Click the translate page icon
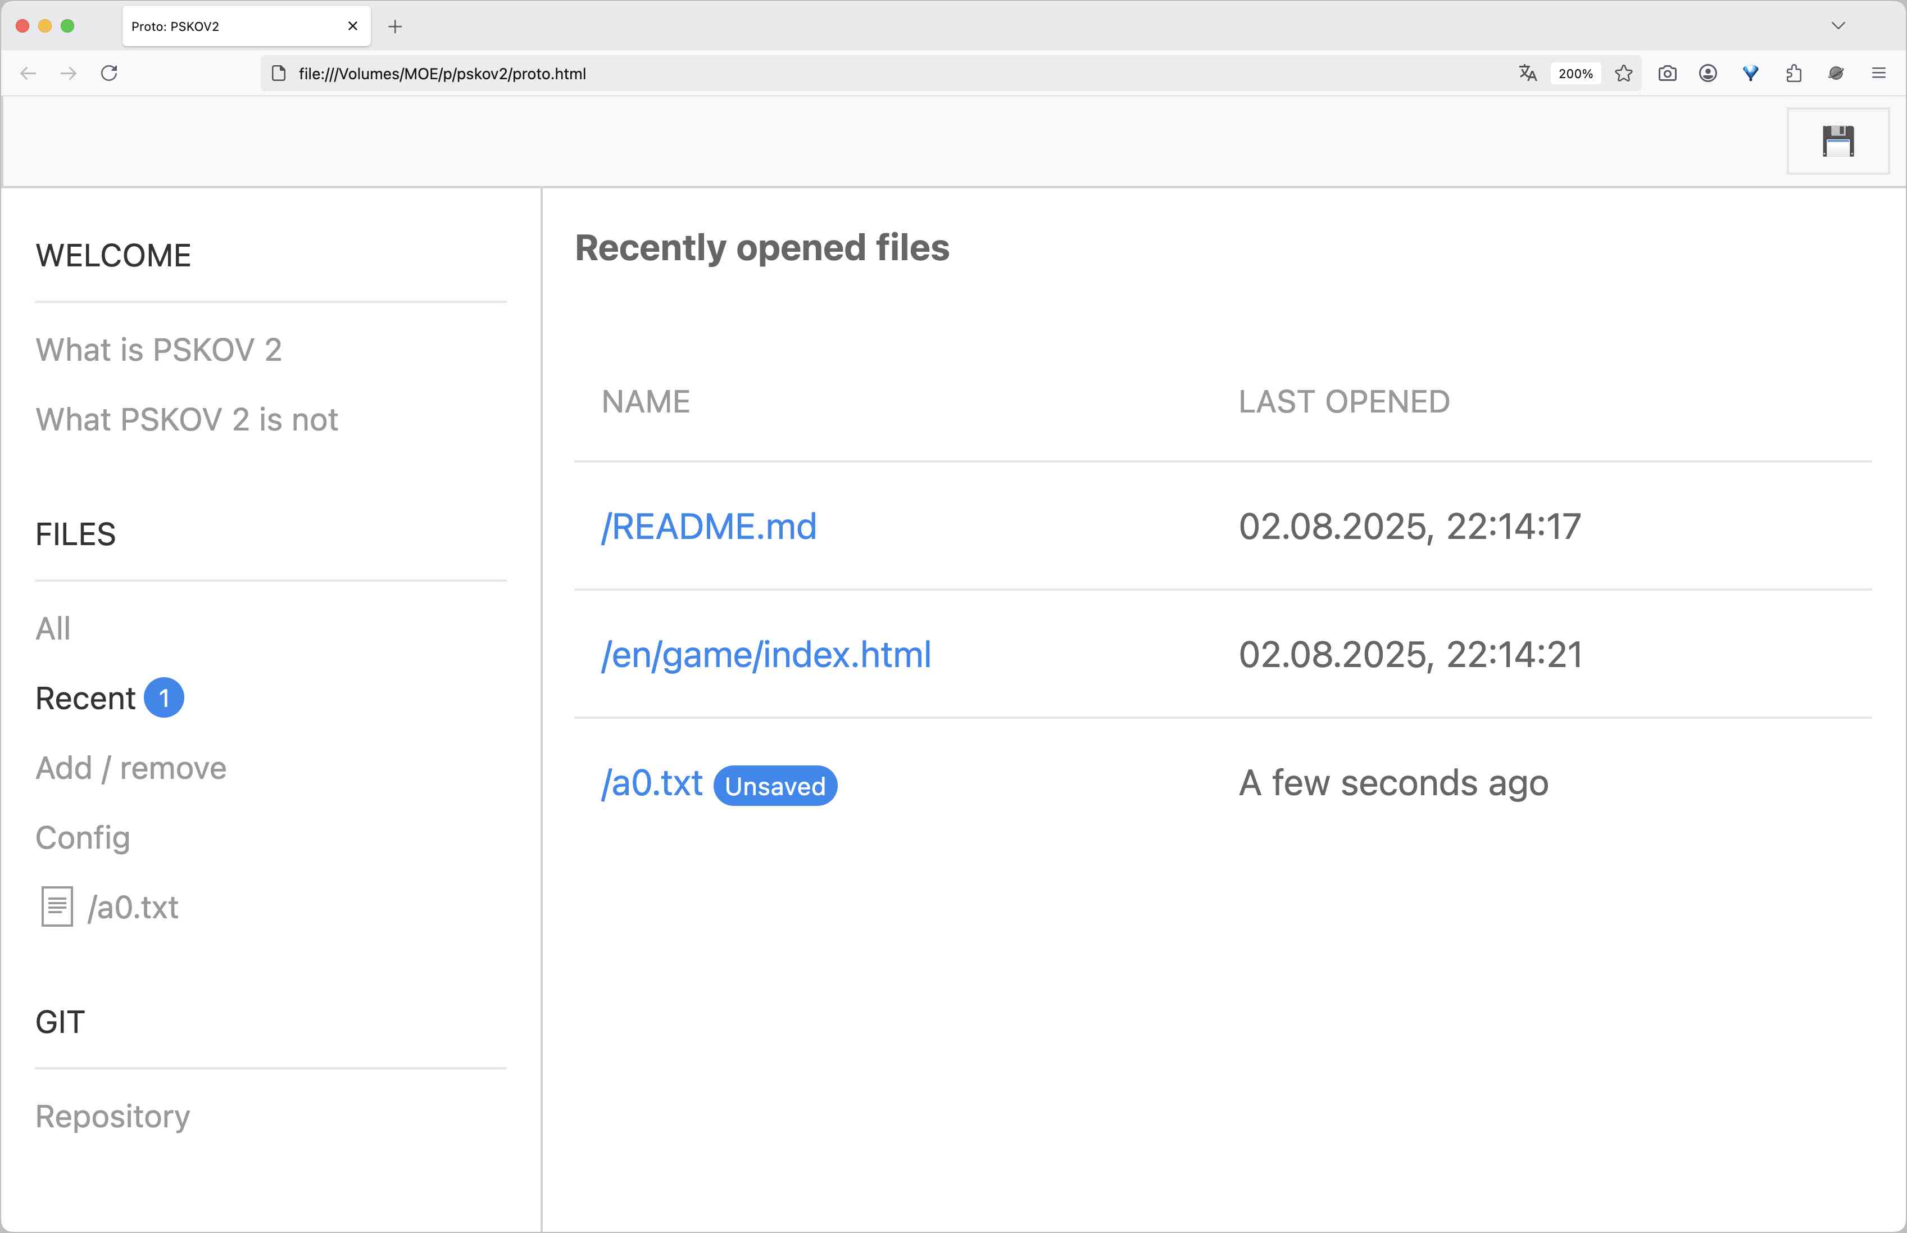 (x=1527, y=74)
